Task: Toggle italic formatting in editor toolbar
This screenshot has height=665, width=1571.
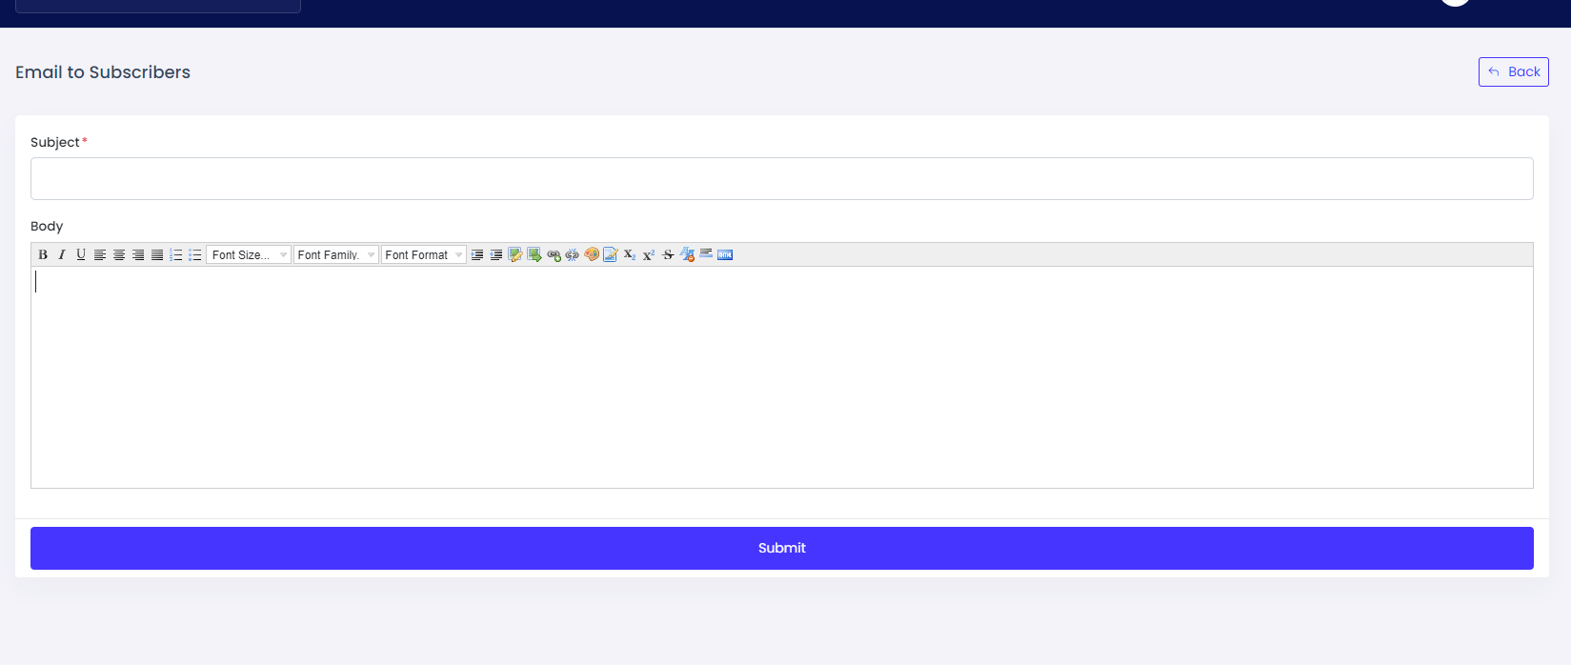Action: 62,254
